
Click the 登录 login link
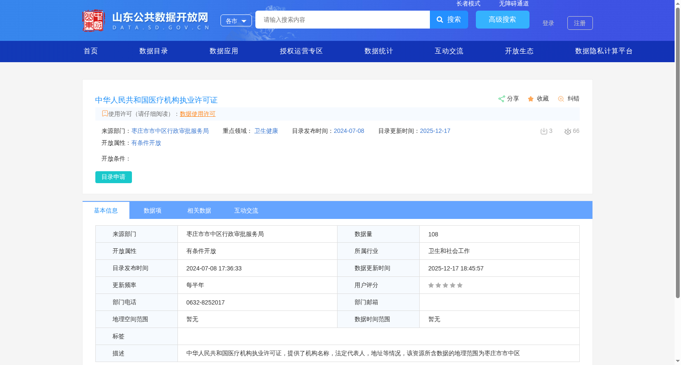pyautogui.click(x=548, y=23)
